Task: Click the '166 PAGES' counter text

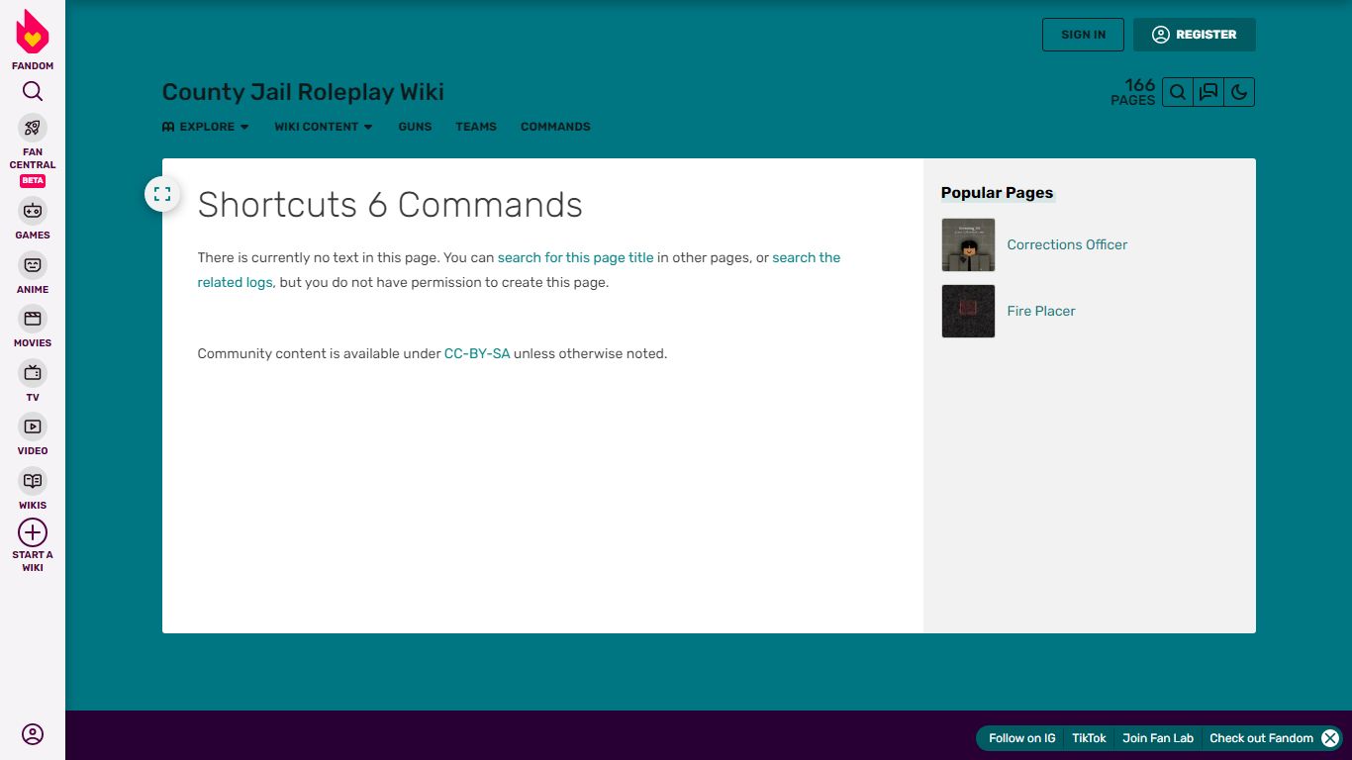Action: click(x=1133, y=92)
